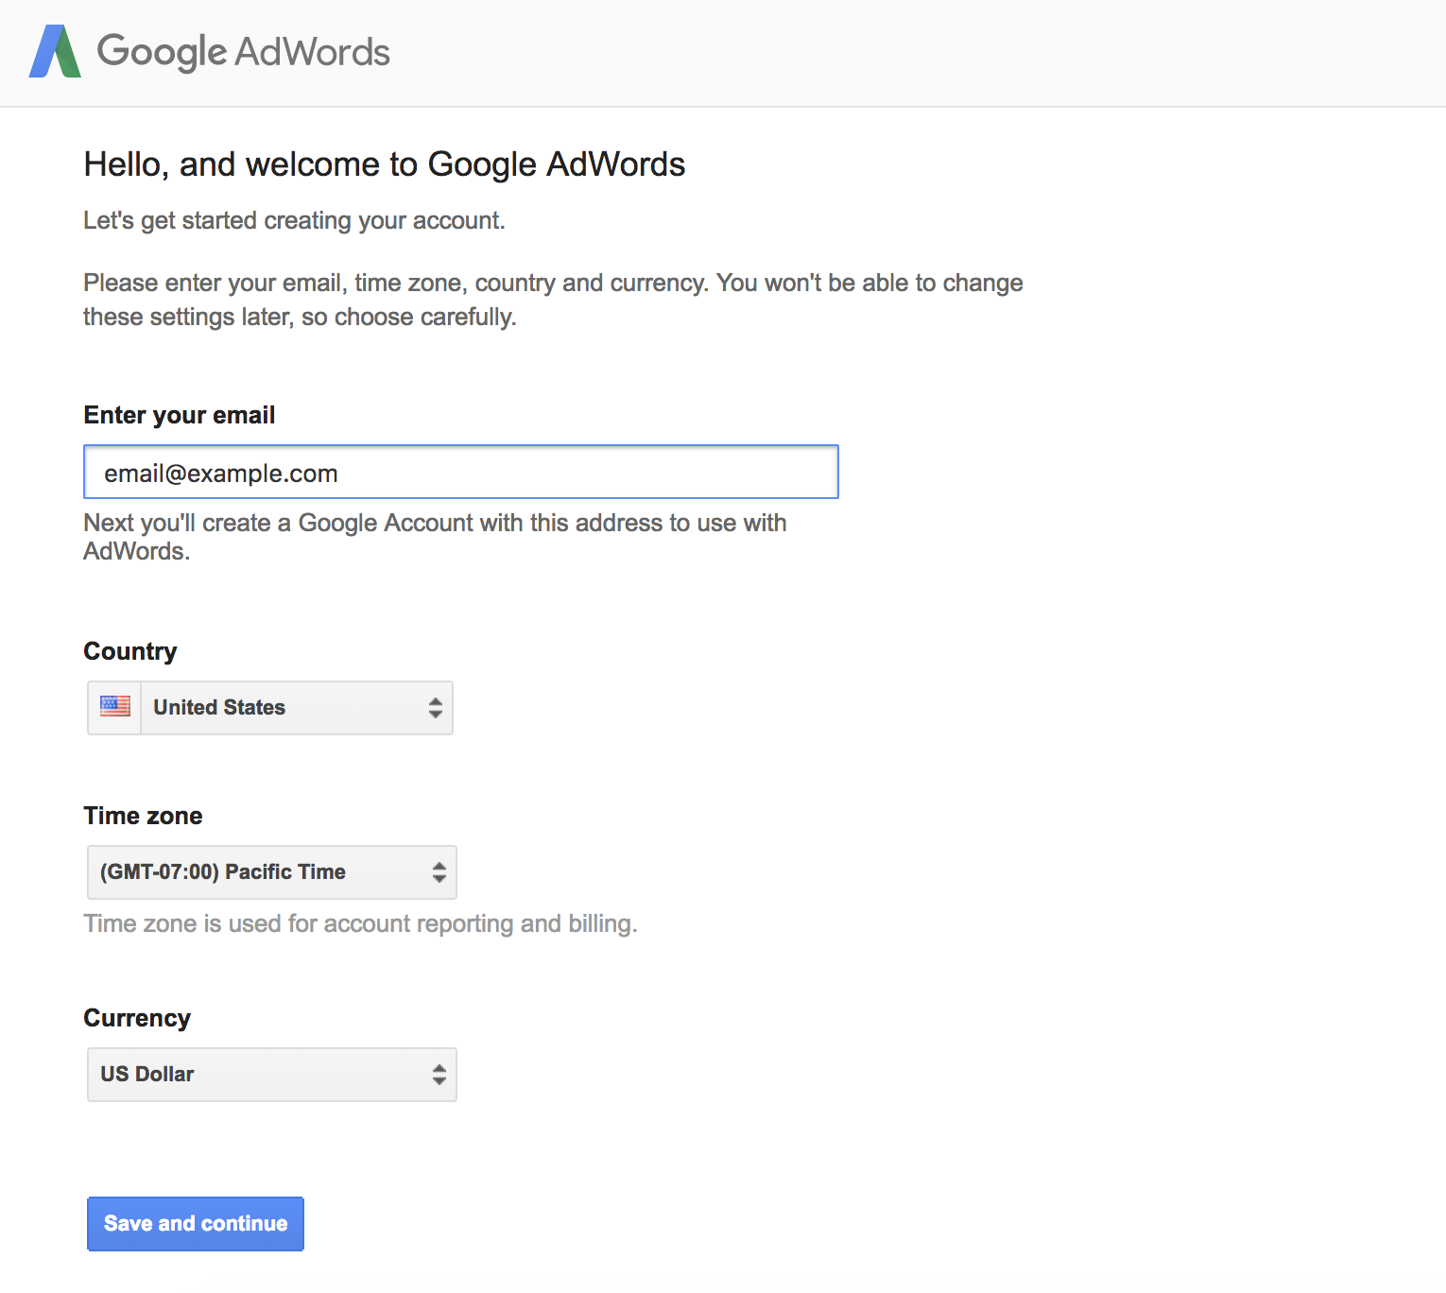1446x1293 pixels.
Task: Click the AdWords triangular logo icon
Action: [x=55, y=52]
